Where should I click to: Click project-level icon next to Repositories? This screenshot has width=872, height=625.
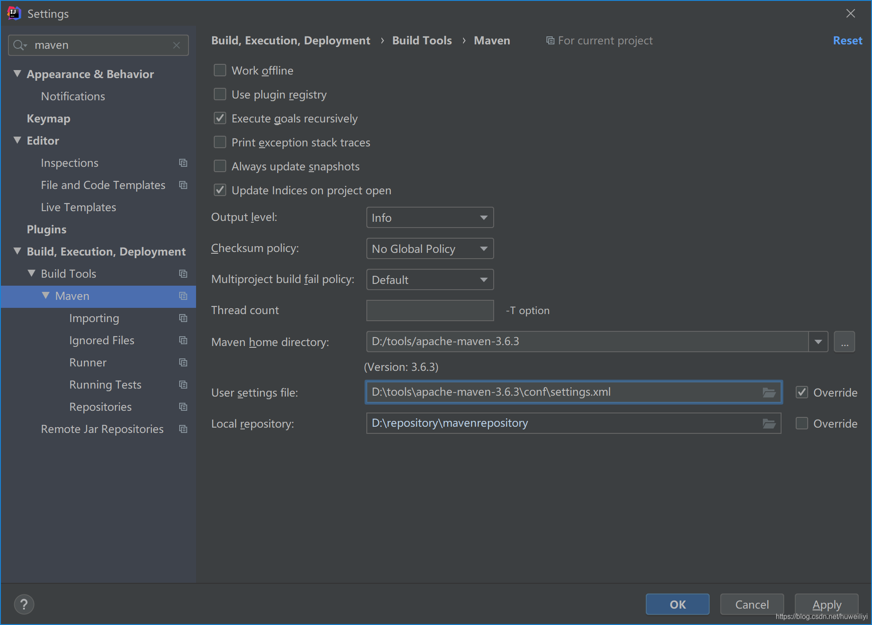pos(183,407)
